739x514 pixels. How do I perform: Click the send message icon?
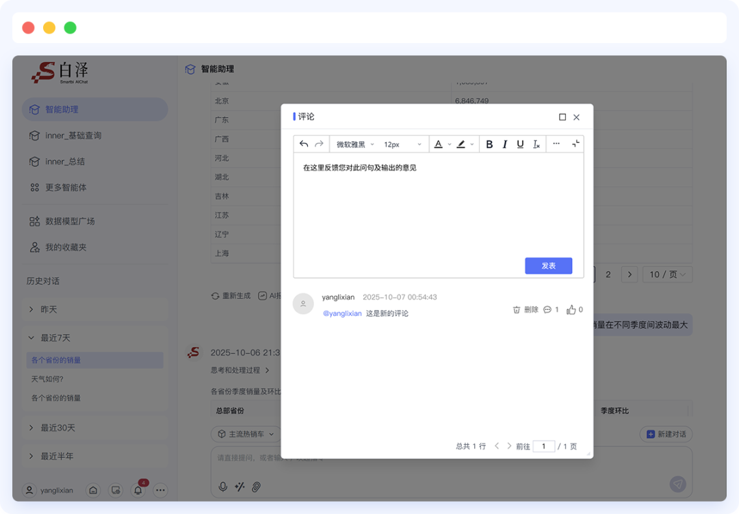click(x=677, y=484)
